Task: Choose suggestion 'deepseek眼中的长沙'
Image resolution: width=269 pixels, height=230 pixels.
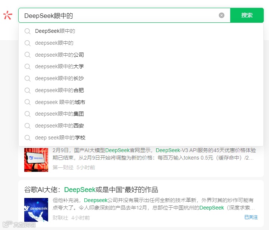Action: click(x=141, y=78)
